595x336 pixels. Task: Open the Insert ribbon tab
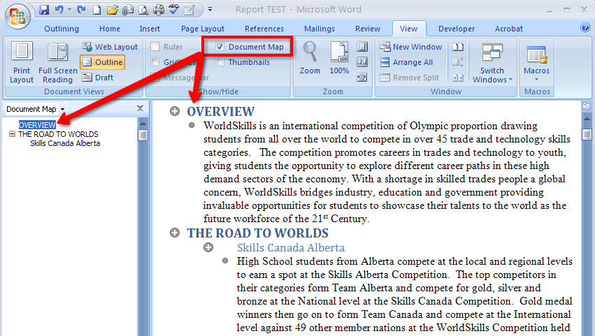150,29
